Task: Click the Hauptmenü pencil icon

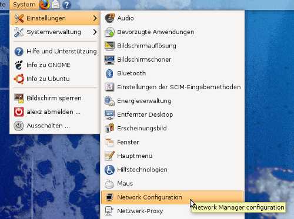Action: [109, 156]
